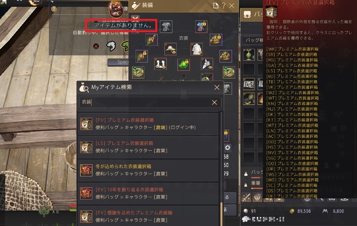The height and width of the screenshot is (226, 357).
Task: Click the straw hat costume slot
Action: pyautogui.click(x=171, y=49)
